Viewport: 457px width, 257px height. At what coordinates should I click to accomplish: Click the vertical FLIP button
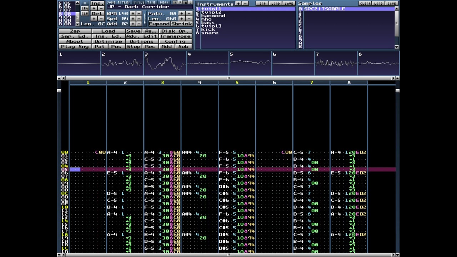[x=145, y=19]
